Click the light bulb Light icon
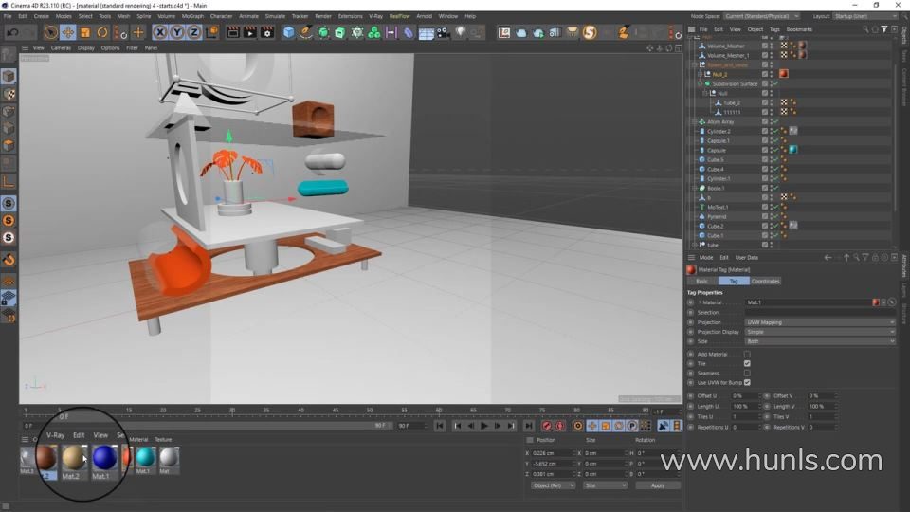The height and width of the screenshot is (512, 910). pyautogui.click(x=461, y=32)
